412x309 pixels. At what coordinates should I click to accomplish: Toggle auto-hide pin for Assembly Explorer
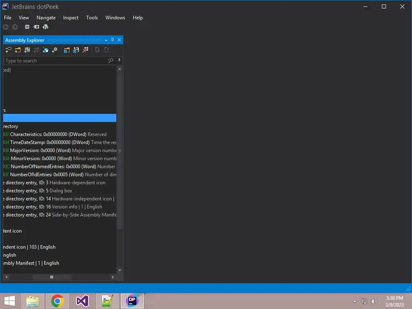point(113,40)
